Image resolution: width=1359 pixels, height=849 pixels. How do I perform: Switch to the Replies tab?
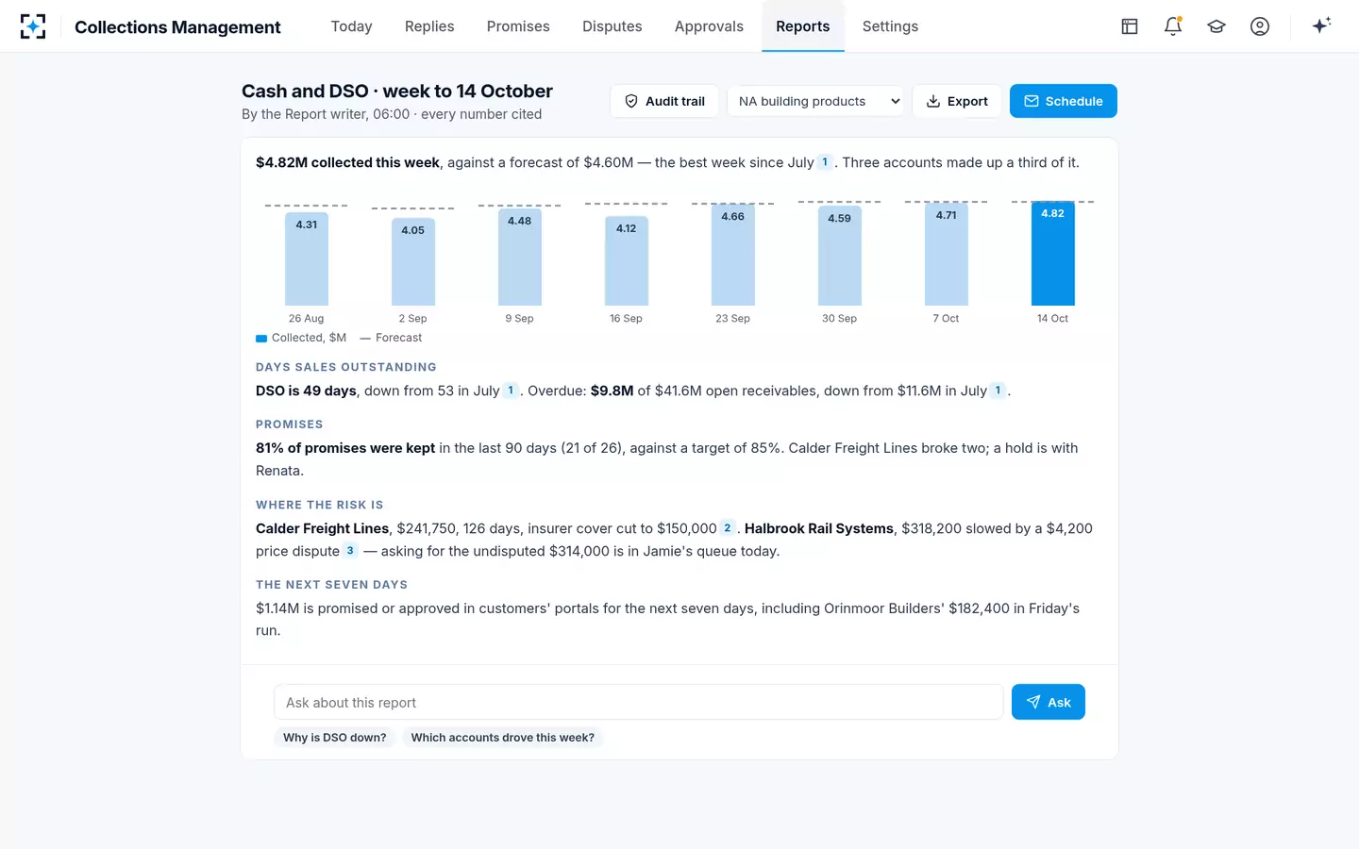point(429,26)
